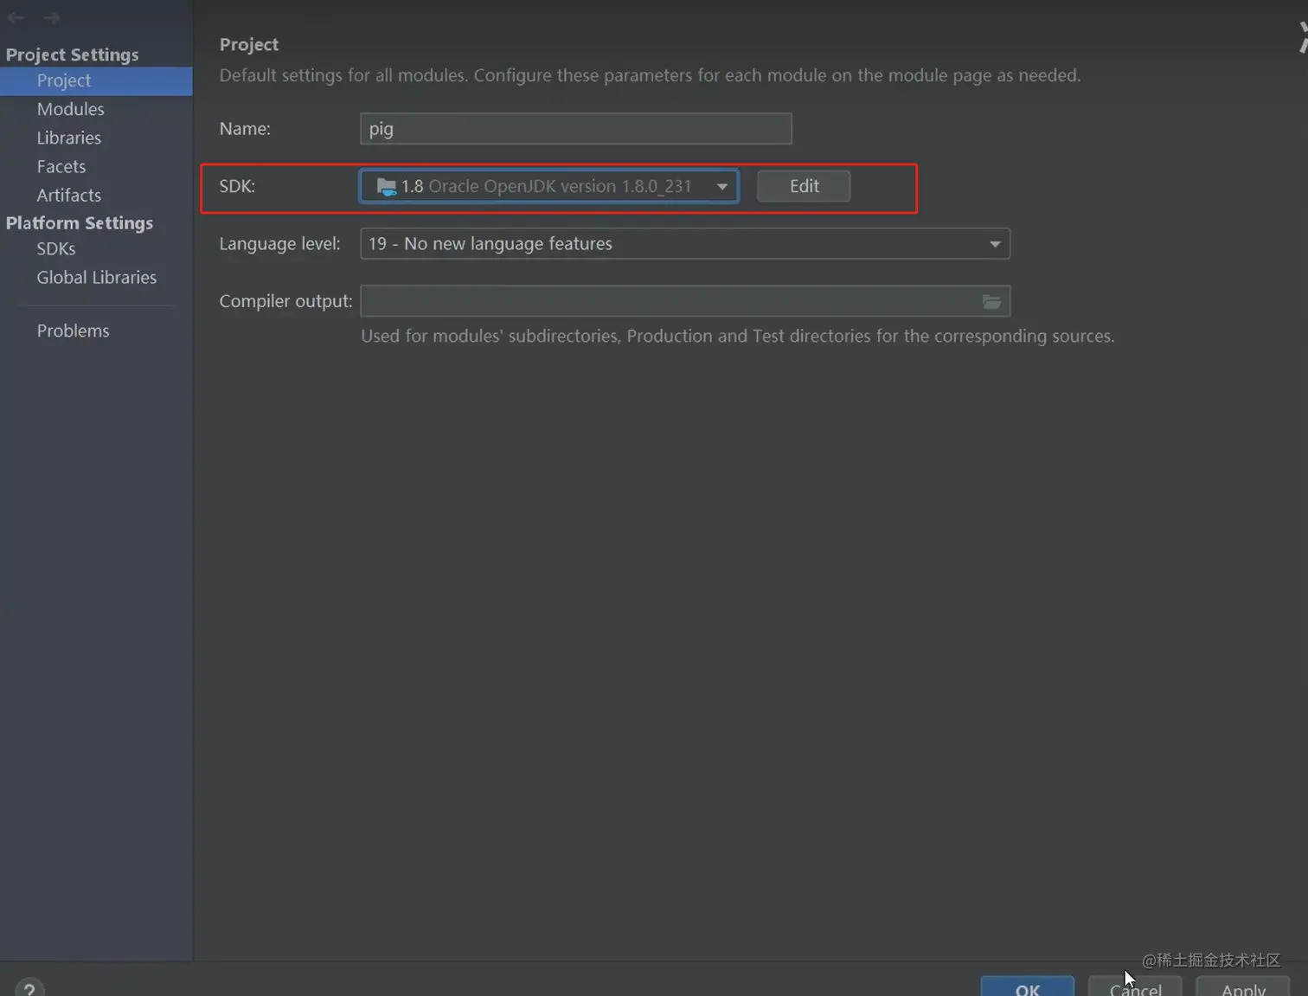The width and height of the screenshot is (1308, 996).
Task: Open the Language level dropdown
Action: pos(685,244)
